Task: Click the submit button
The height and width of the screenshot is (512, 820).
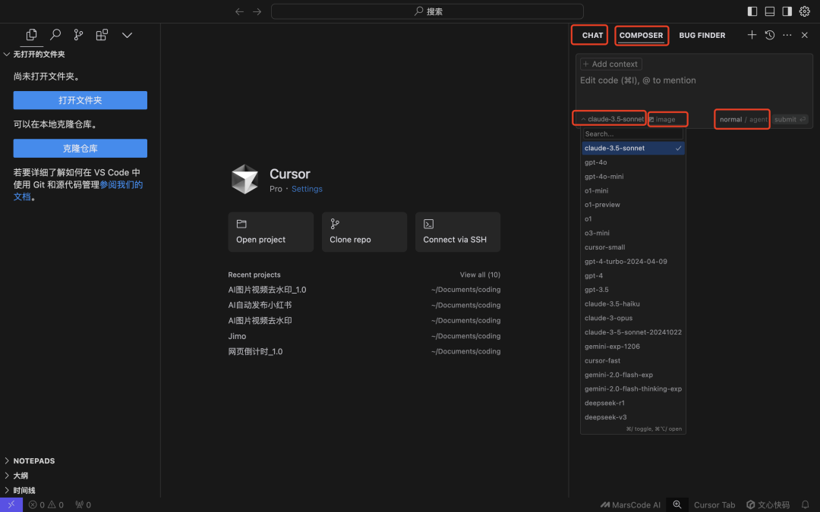Action: [x=790, y=120]
